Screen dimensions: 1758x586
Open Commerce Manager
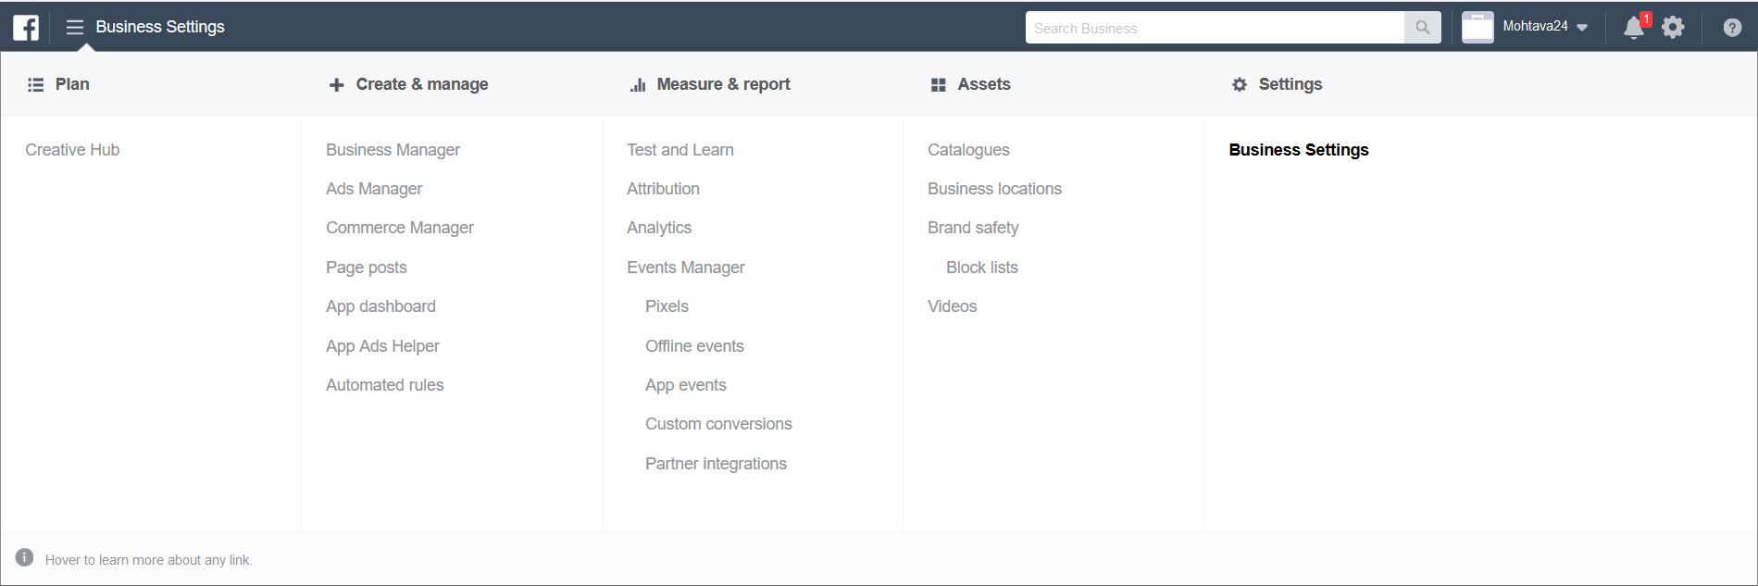tap(399, 228)
